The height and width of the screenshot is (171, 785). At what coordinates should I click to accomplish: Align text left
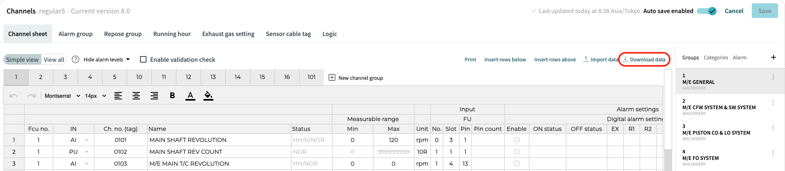[x=118, y=96]
